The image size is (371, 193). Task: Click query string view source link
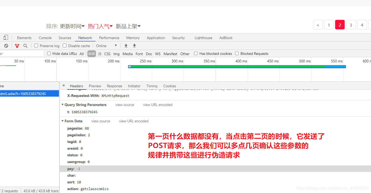[125, 105]
